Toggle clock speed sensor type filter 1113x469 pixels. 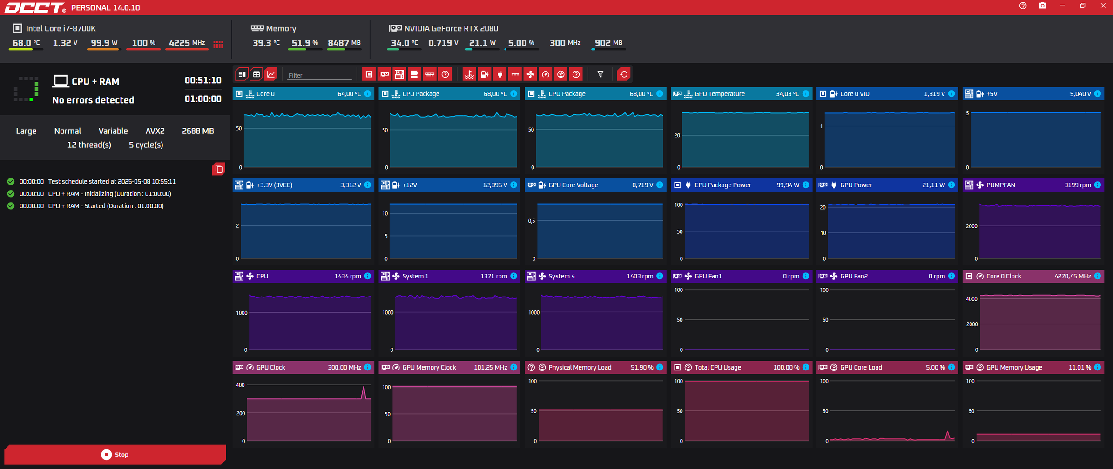pos(546,74)
